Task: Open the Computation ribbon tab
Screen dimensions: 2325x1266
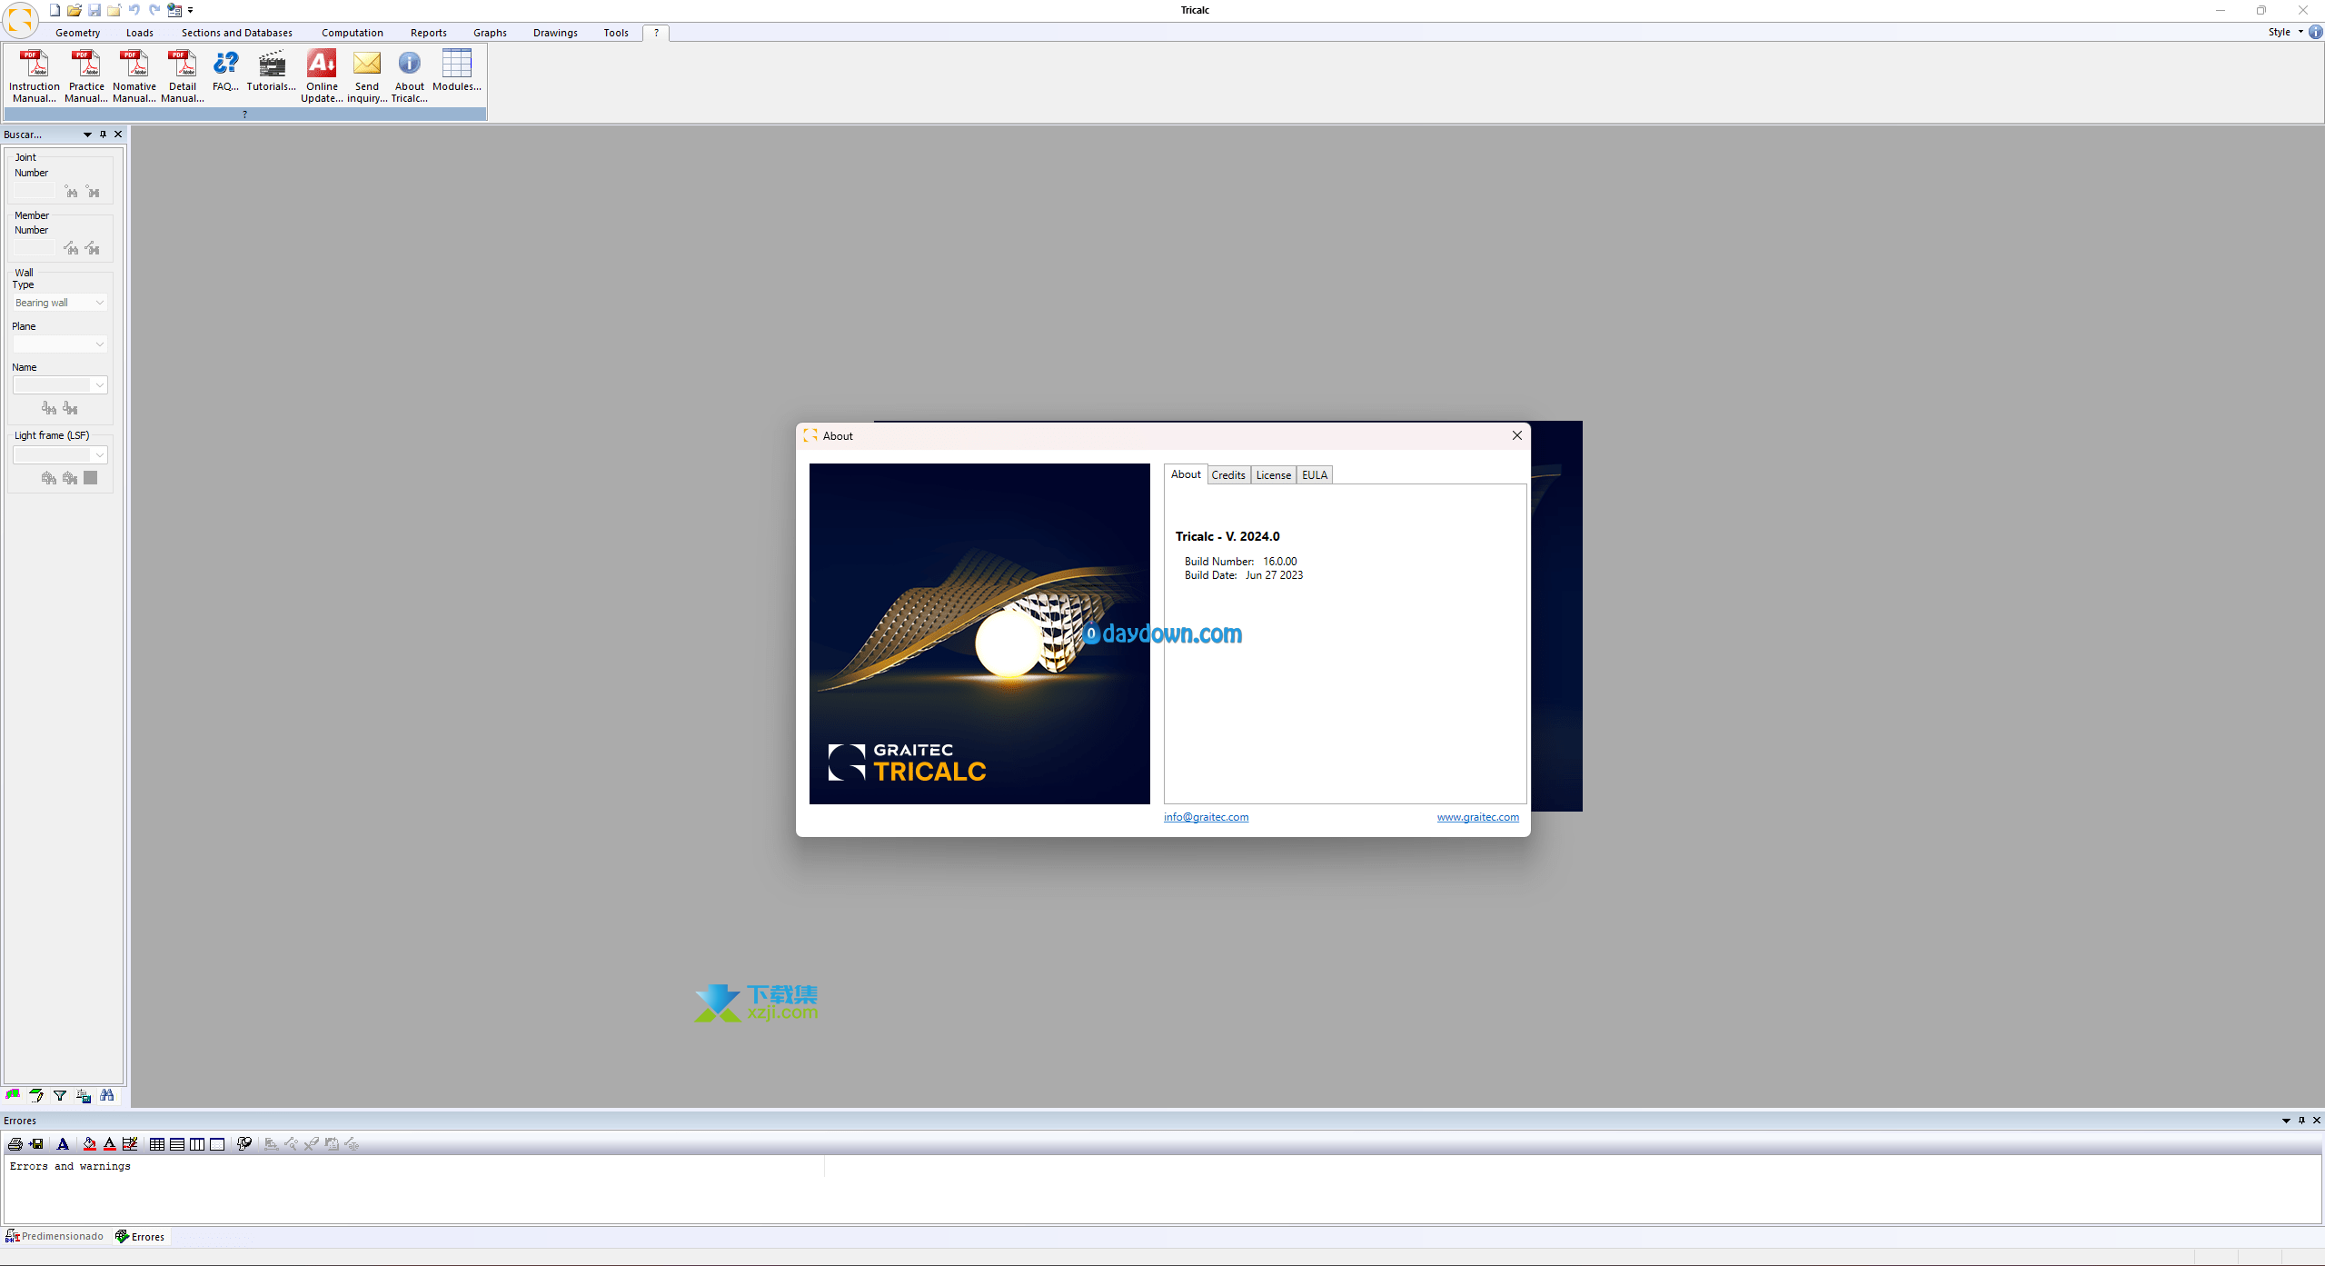Action: 352,33
